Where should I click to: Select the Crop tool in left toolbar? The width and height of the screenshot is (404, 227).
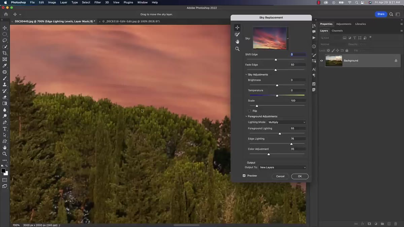click(x=5, y=53)
